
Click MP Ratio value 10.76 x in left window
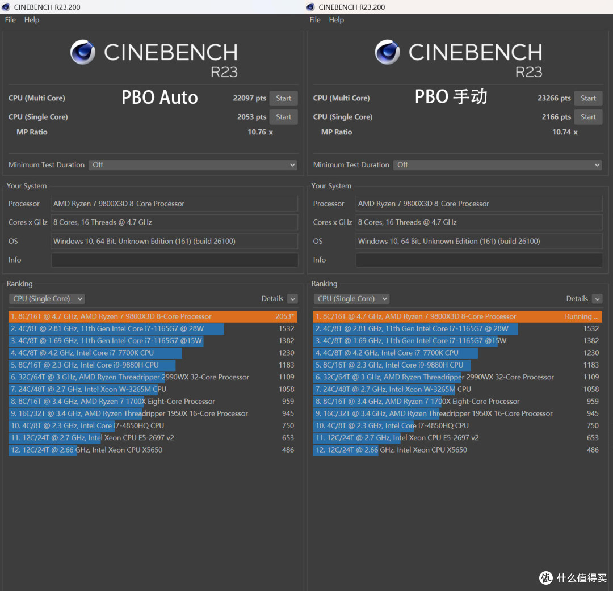(261, 132)
